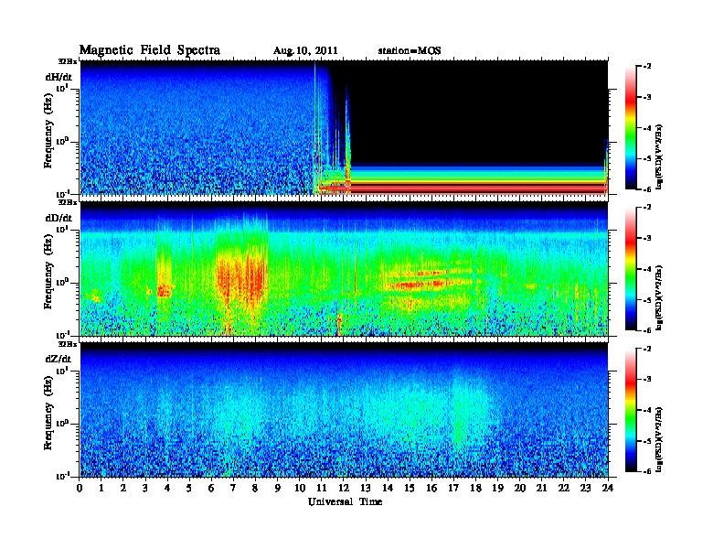This screenshot has height=560, width=724.
Task: Click hour tick '12' on the time axis
Action: pyautogui.click(x=343, y=488)
